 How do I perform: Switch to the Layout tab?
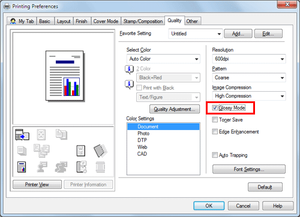coord(64,21)
